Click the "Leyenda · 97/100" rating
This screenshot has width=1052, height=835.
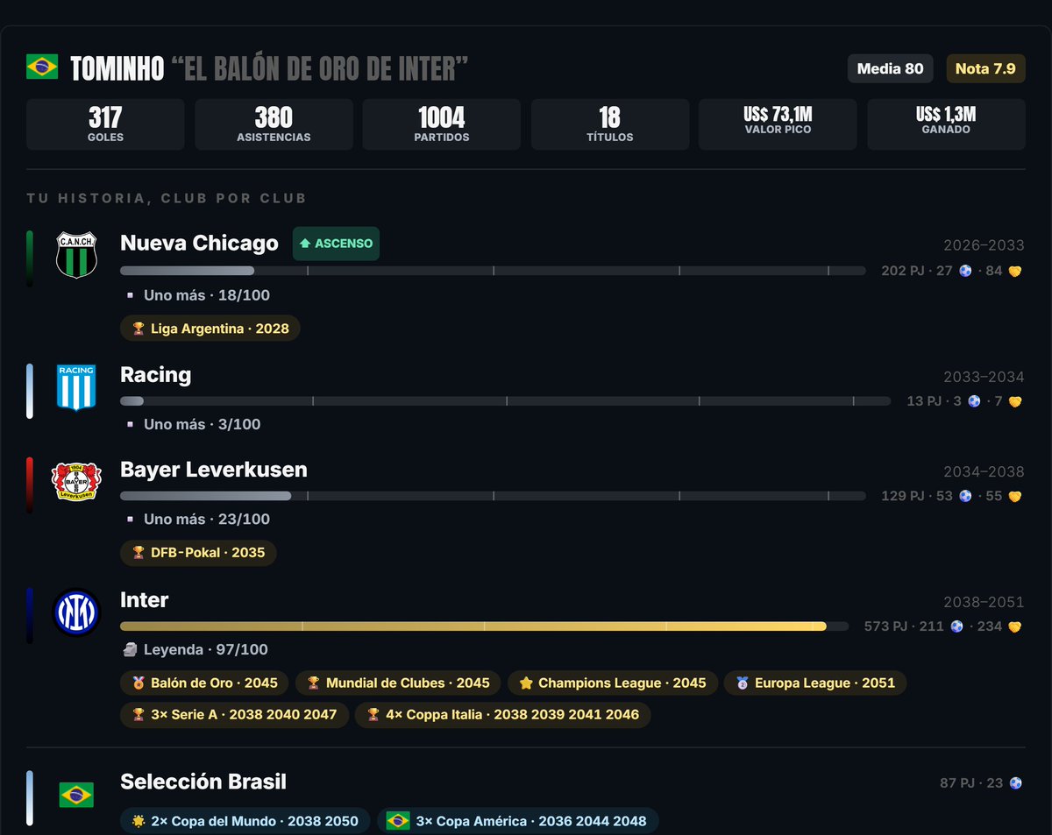point(206,649)
